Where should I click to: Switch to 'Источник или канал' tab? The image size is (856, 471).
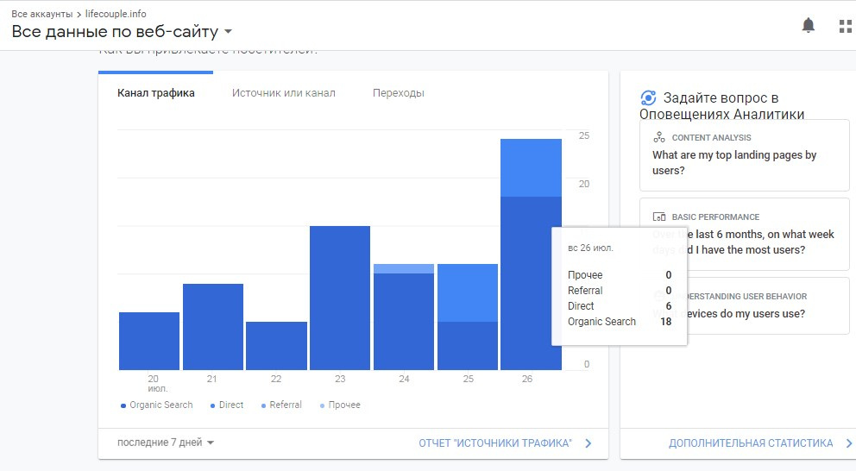point(283,93)
